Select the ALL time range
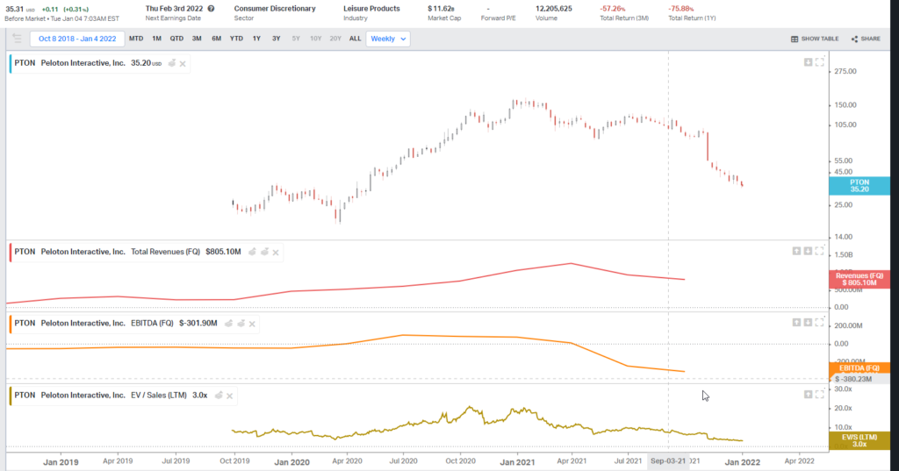 [355, 39]
